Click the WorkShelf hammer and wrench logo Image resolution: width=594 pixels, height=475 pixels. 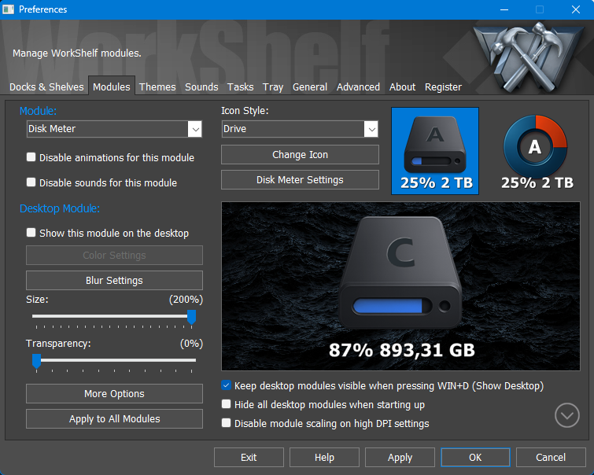(527, 57)
